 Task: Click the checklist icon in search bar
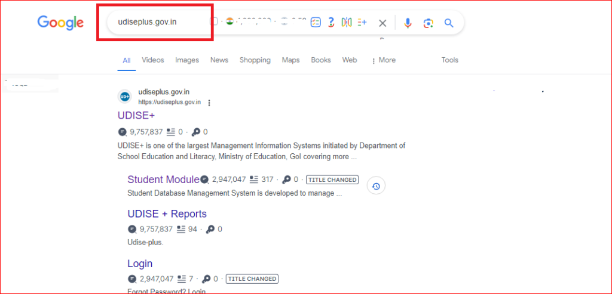point(316,23)
